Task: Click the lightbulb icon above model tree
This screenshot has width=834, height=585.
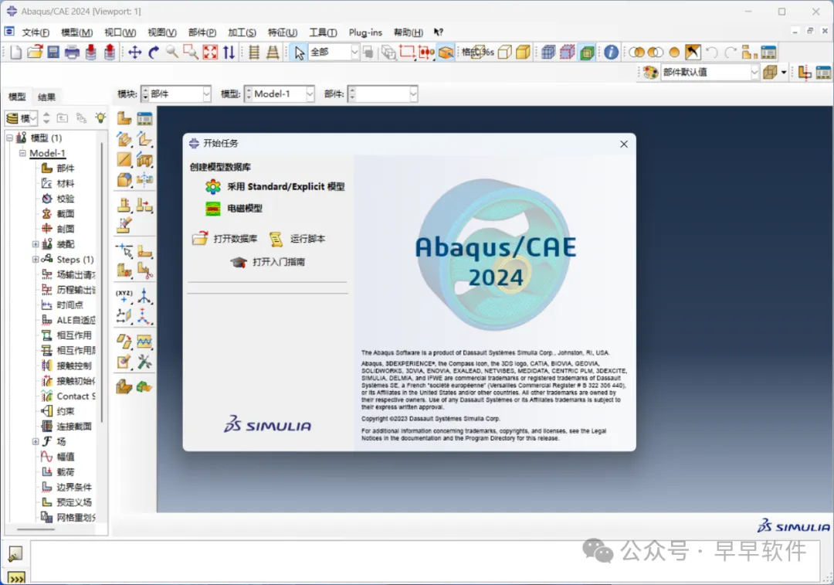Action: (x=100, y=117)
